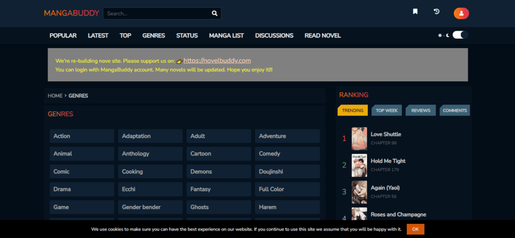Screen dimensions: 515x238
Task: Follow the novelbuddy.com link
Action: coord(217,61)
